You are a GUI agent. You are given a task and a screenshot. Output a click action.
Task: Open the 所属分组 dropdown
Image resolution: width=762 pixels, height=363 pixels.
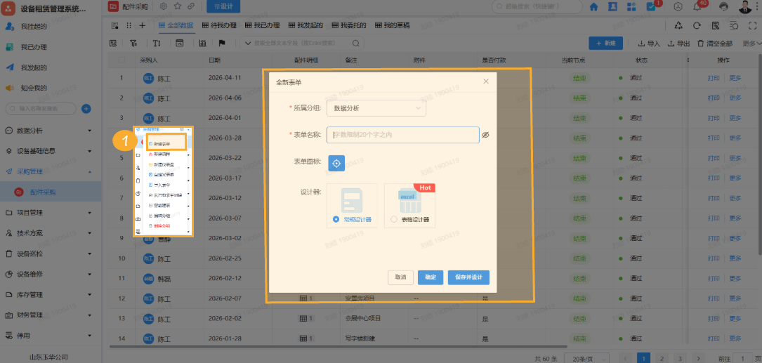[x=376, y=108]
